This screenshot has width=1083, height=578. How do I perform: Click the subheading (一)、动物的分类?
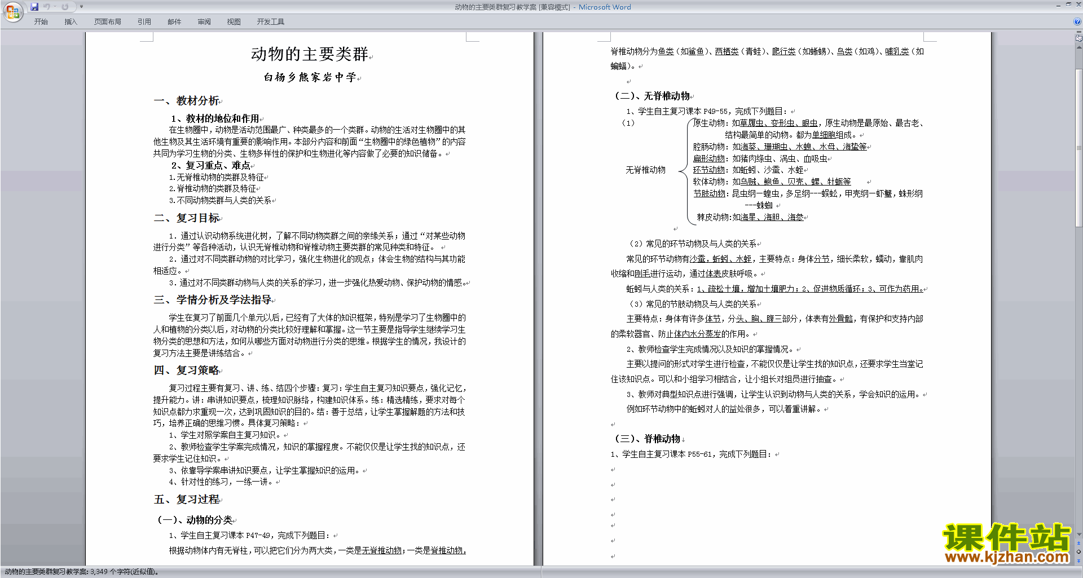(195, 520)
